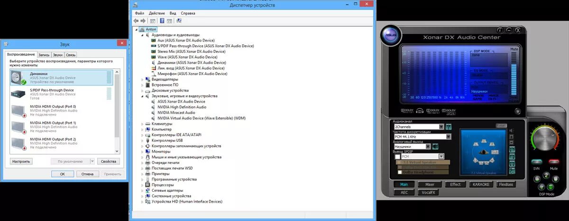569x221 pixels.
Task: Click the 7.1 speaker layout diagram
Action: point(483,152)
